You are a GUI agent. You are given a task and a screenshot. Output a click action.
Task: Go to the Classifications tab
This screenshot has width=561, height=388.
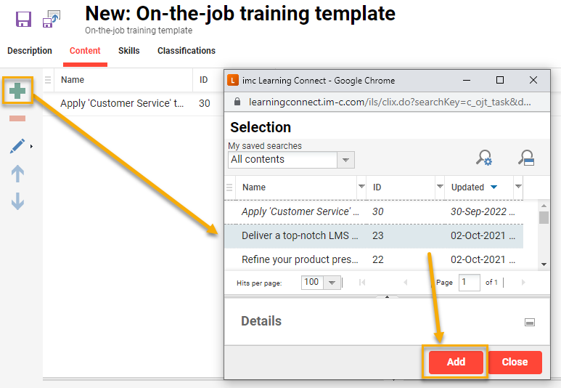tap(187, 51)
